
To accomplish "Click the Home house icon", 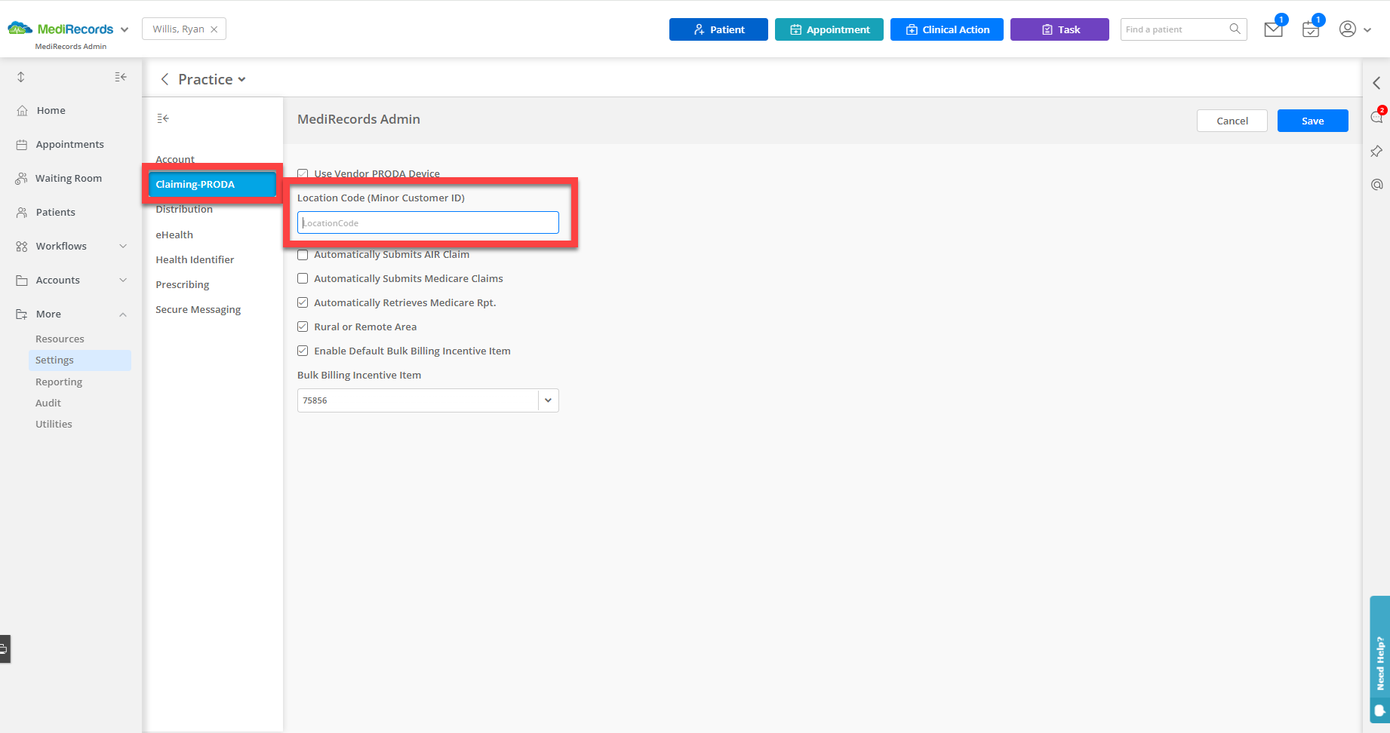I will pos(22,110).
